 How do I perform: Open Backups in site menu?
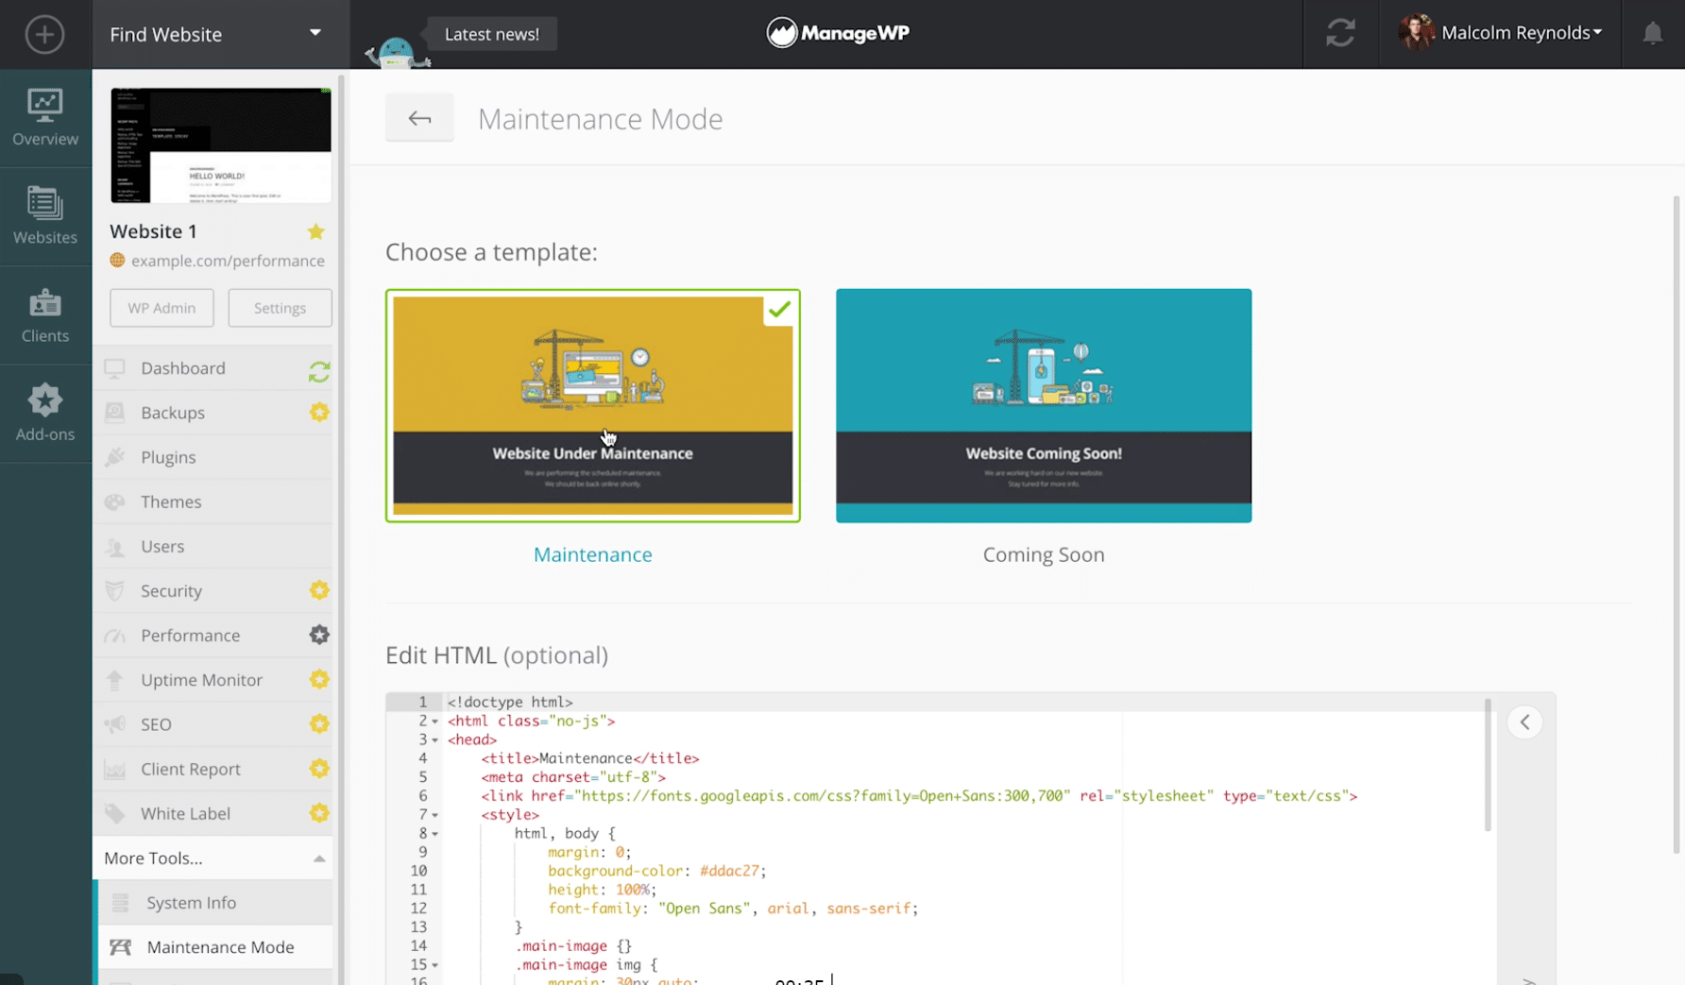tap(173, 413)
